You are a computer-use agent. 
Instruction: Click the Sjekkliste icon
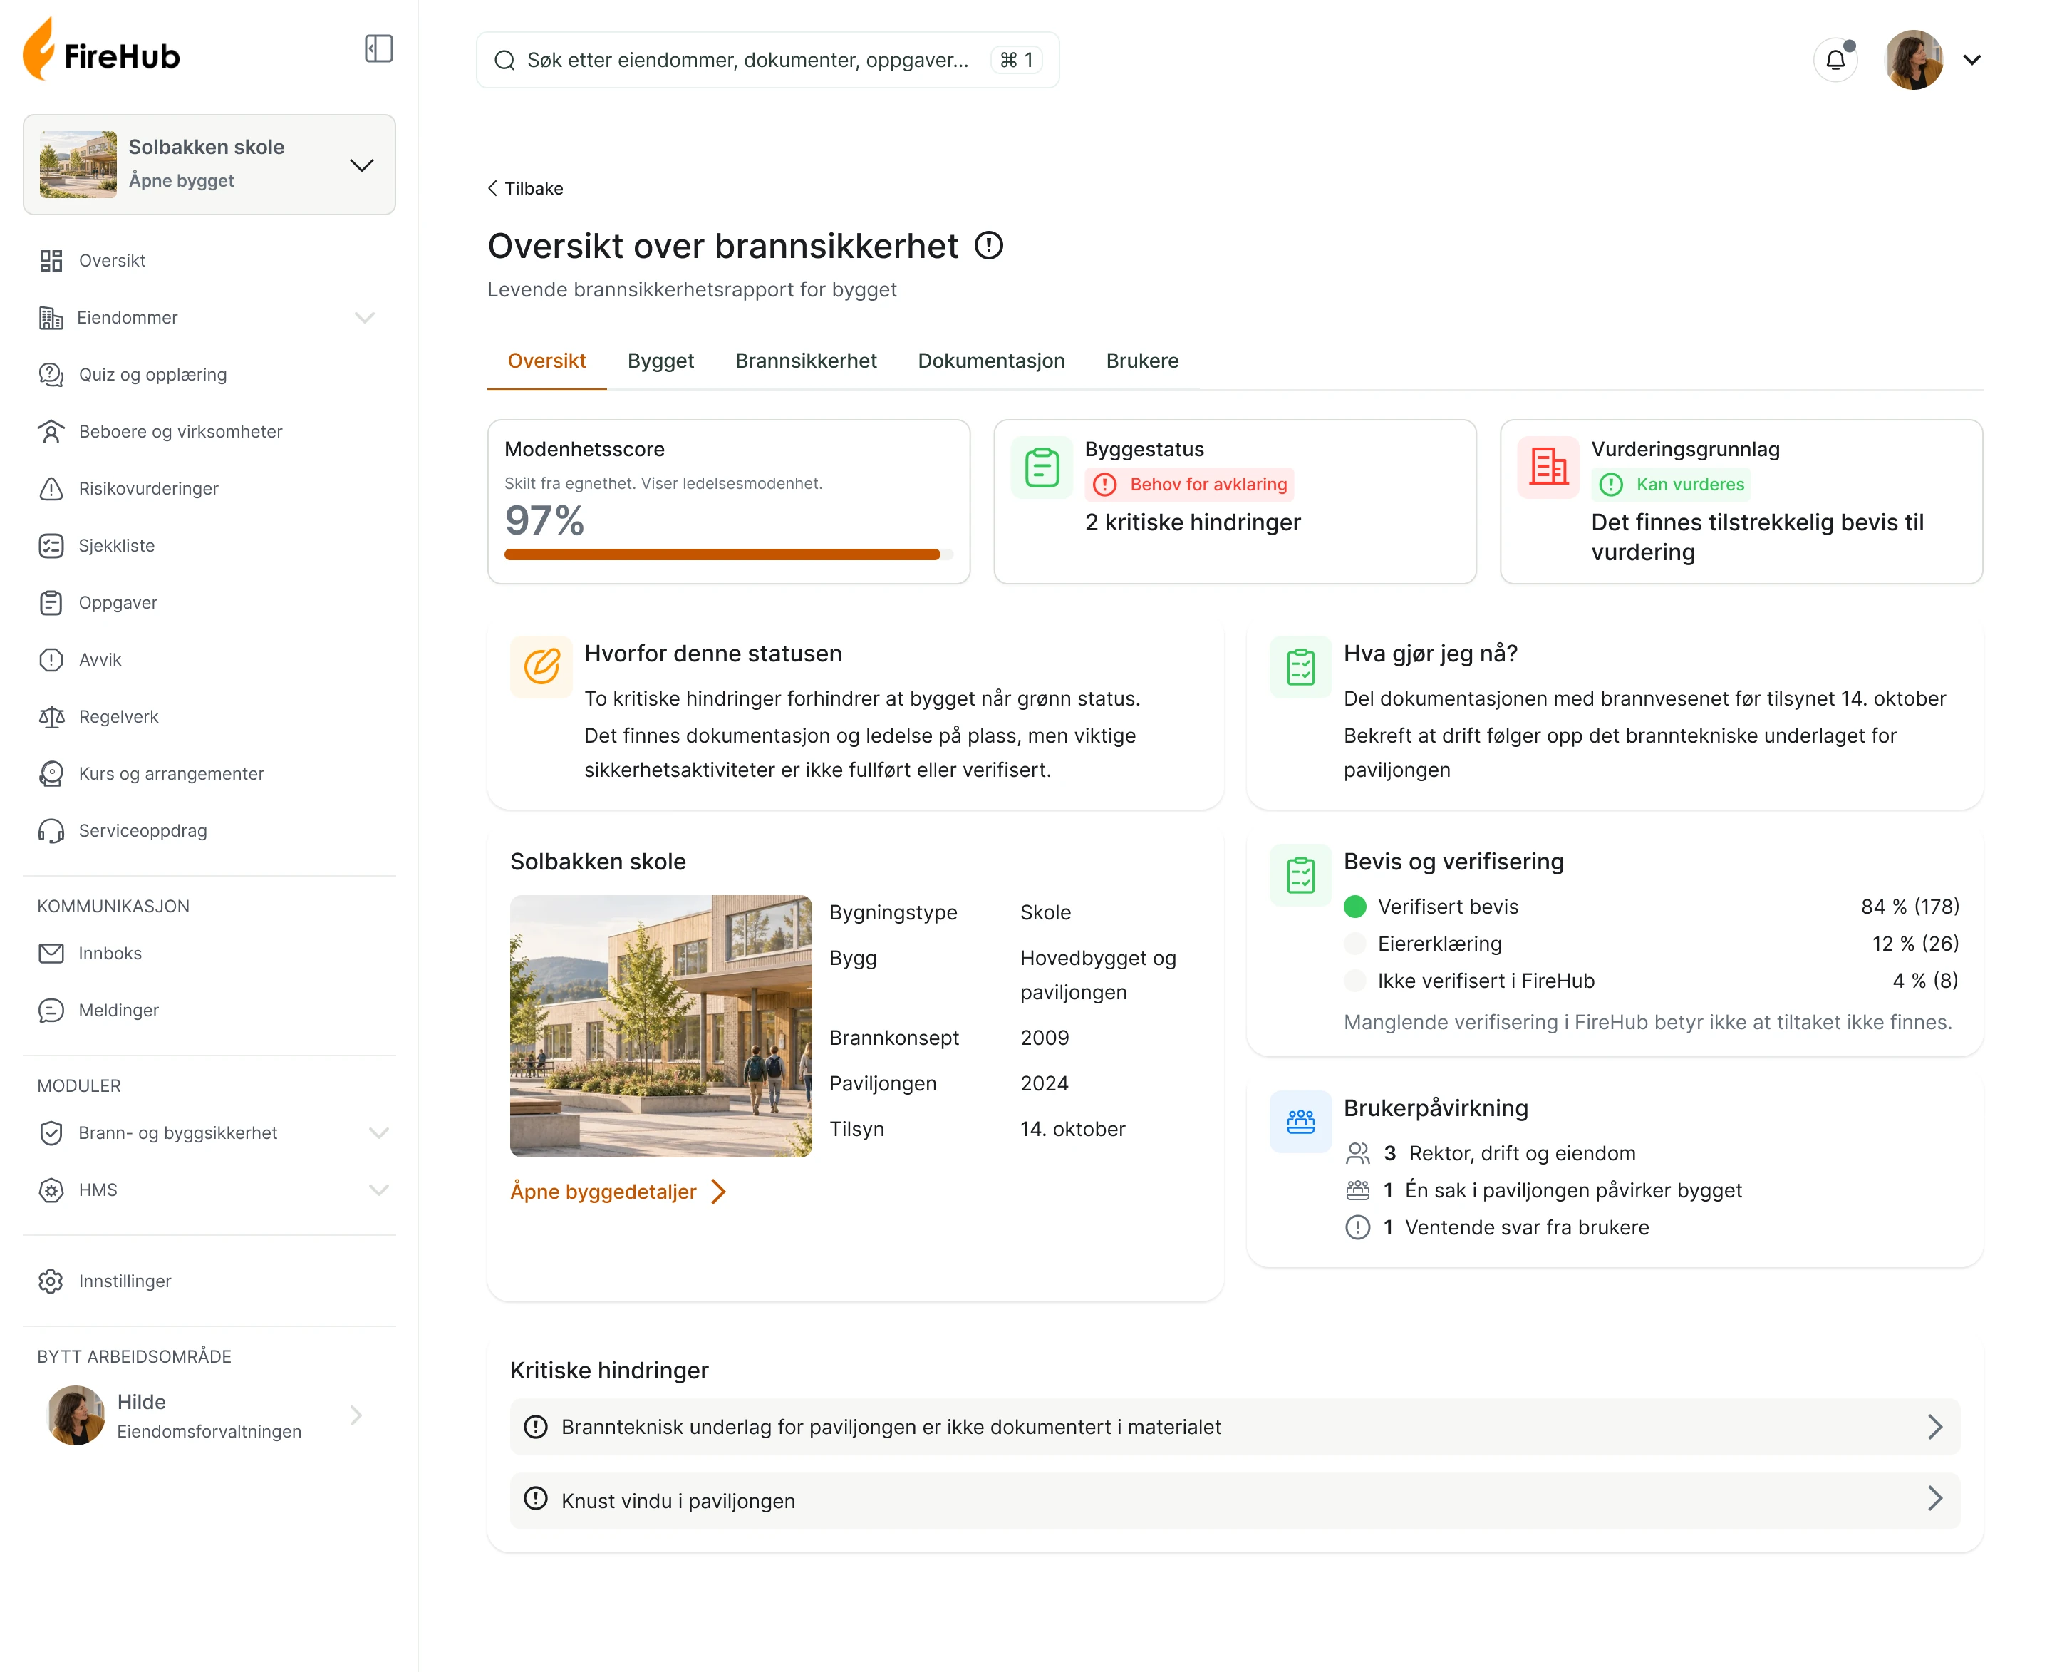click(x=50, y=545)
